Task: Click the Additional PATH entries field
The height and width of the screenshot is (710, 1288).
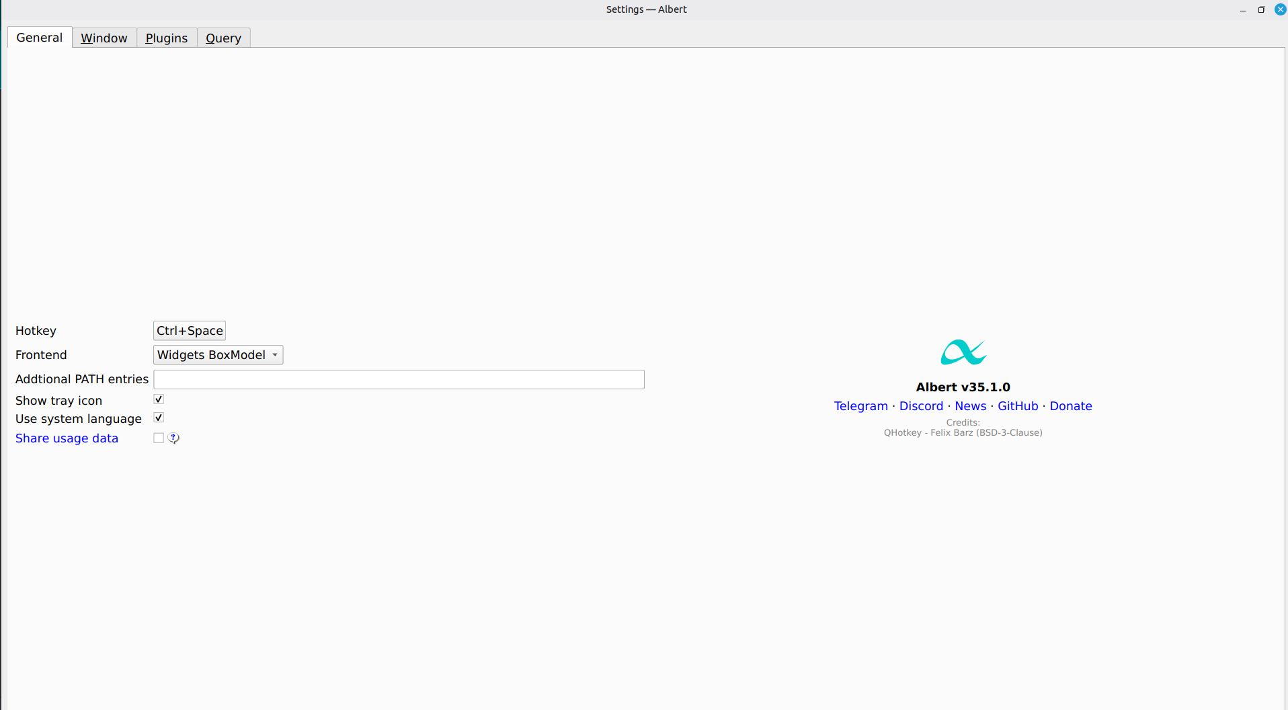Action: (x=399, y=379)
